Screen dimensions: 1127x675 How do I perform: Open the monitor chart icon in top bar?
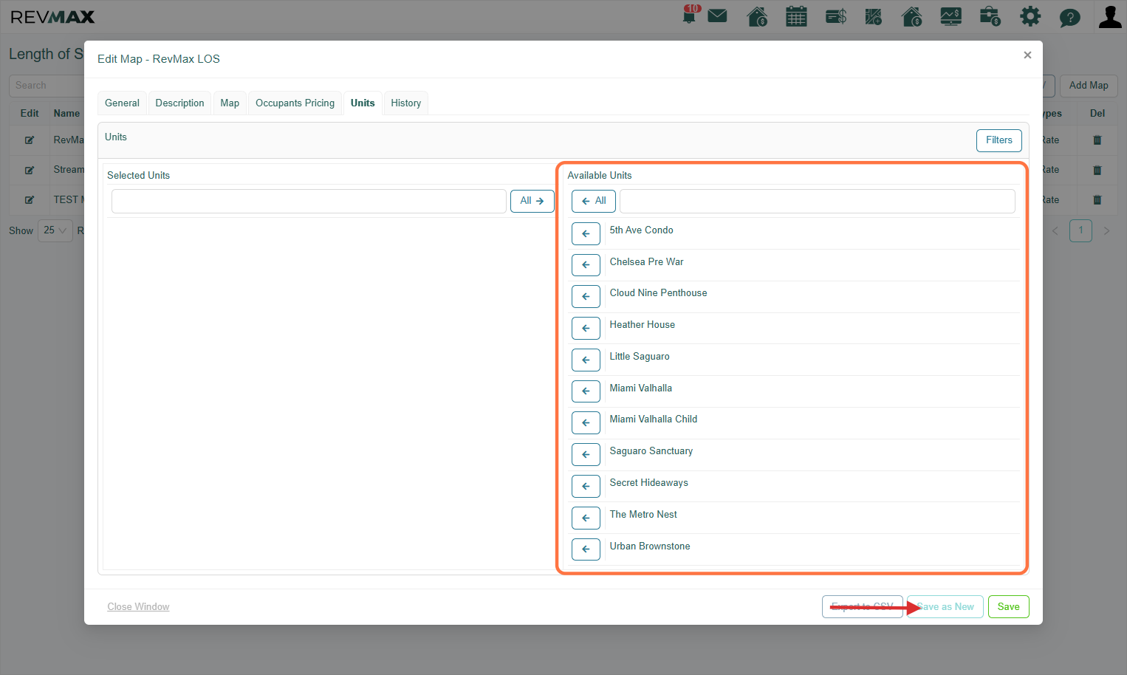point(950,16)
